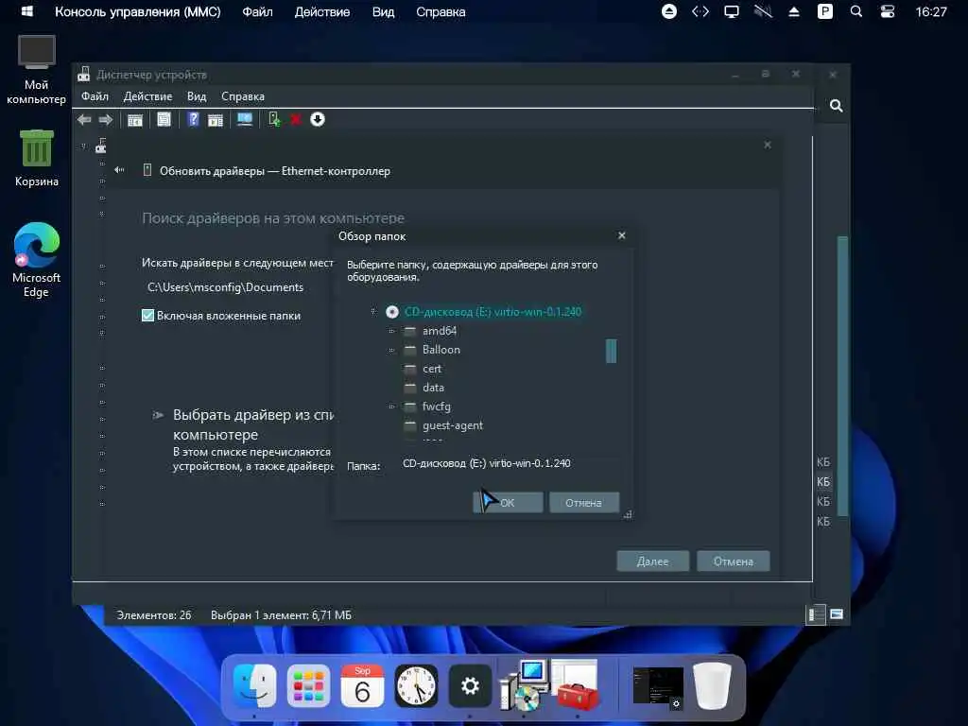Collapse the CD-дисковод (E:) tree node
Viewport: 968px width, 726px height.
(x=372, y=311)
